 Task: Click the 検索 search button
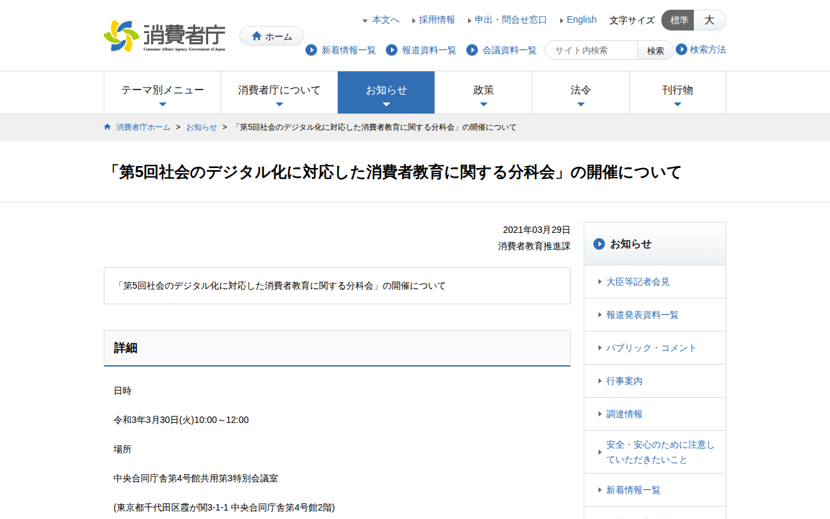tap(656, 50)
